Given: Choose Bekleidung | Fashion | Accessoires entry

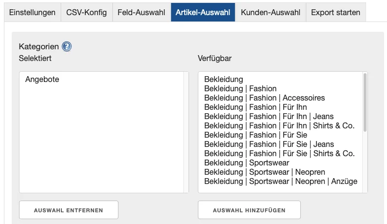Looking at the screenshot, I should tap(265, 98).
